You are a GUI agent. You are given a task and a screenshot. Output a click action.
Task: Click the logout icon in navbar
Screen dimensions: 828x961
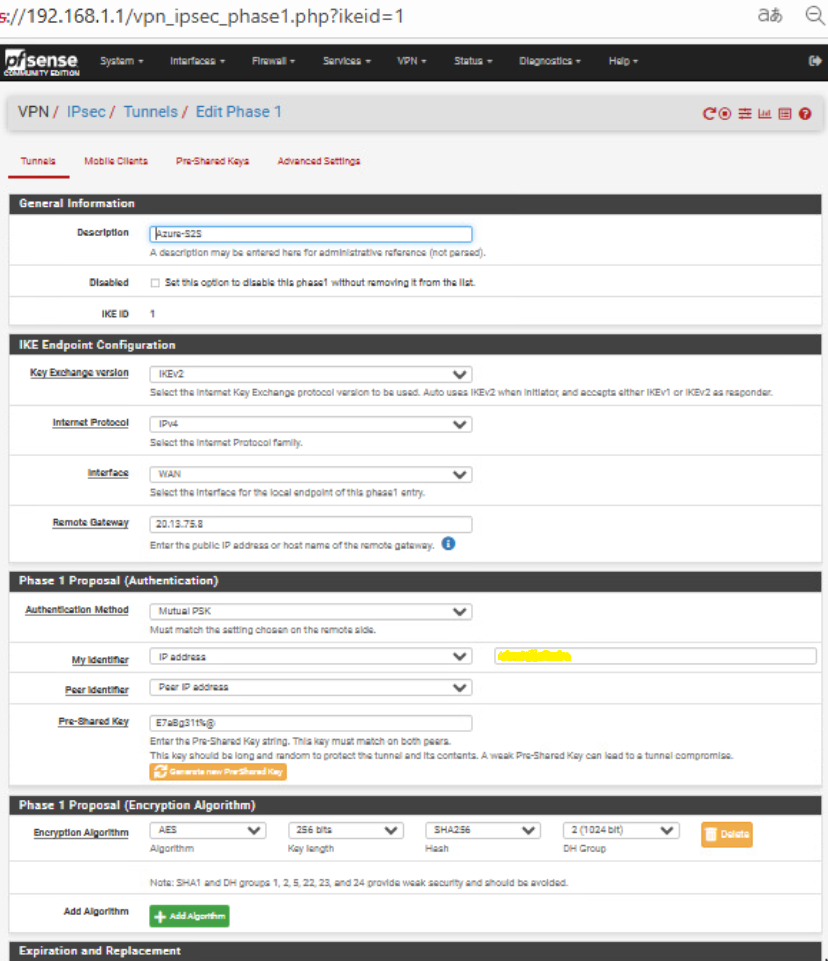tap(814, 61)
